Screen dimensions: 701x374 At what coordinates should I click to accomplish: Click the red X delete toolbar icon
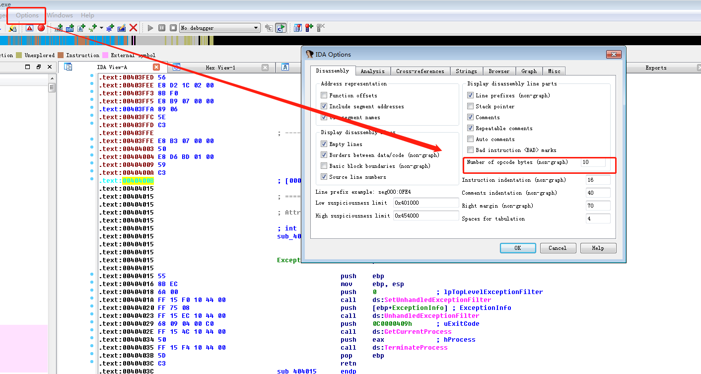pos(133,28)
